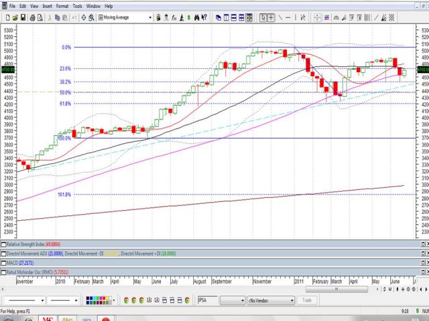Toggle the Rahul Mohindar Osc panel checkbox
Screen dimensions: 429x321
point(3,273)
